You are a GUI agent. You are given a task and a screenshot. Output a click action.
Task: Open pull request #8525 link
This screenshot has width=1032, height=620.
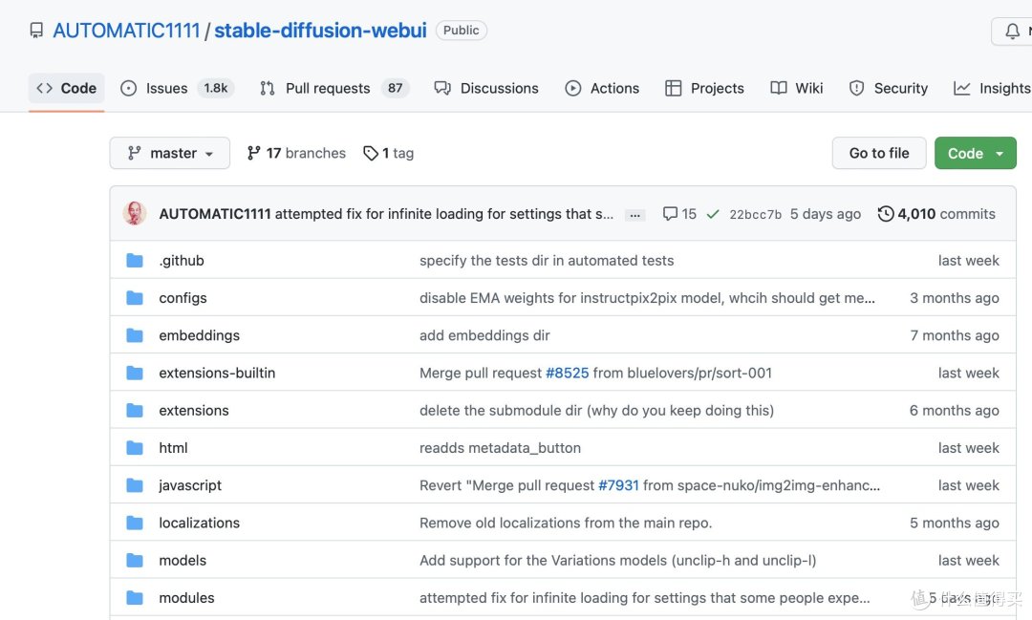(568, 373)
